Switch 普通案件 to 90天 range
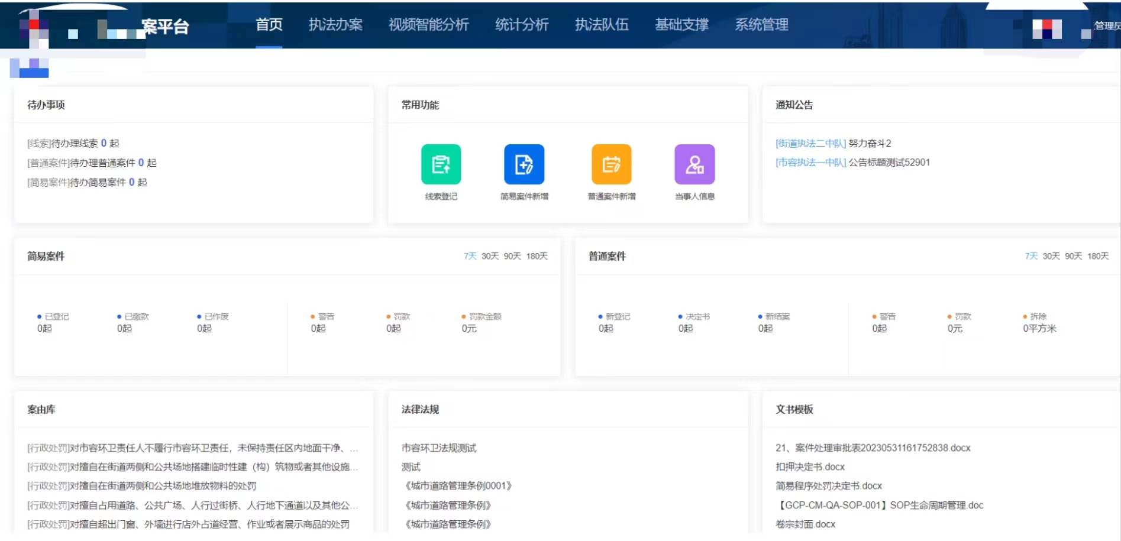Viewport: 1121px width, 541px height. pyautogui.click(x=1074, y=256)
